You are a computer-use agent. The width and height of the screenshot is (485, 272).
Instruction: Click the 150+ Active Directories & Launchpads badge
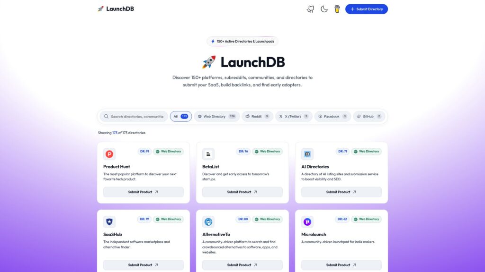[x=242, y=42]
